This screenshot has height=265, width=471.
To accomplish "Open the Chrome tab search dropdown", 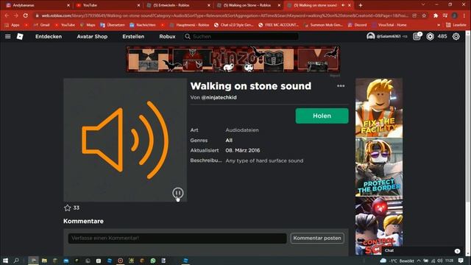I will (x=423, y=5).
